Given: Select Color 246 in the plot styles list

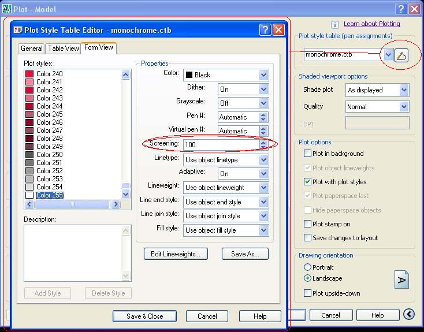Looking at the screenshot, I should click(50, 122).
